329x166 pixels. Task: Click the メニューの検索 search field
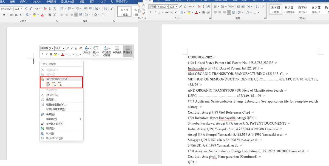tap(61, 64)
